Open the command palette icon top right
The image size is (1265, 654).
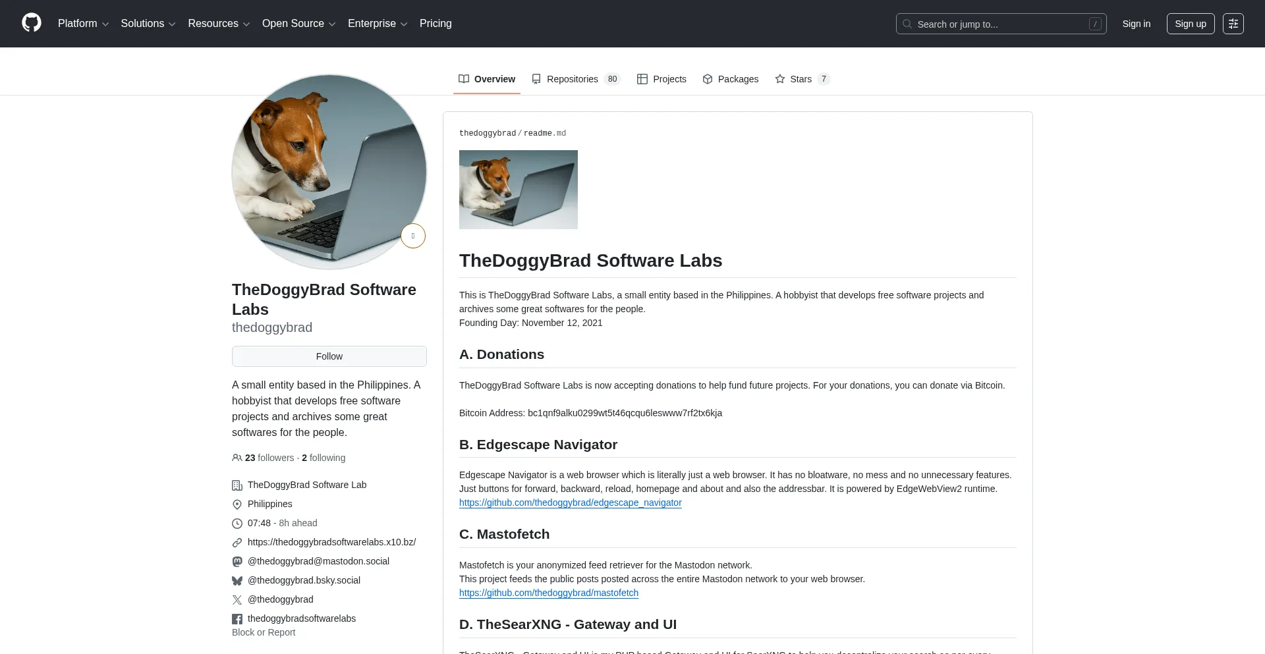coord(1234,23)
